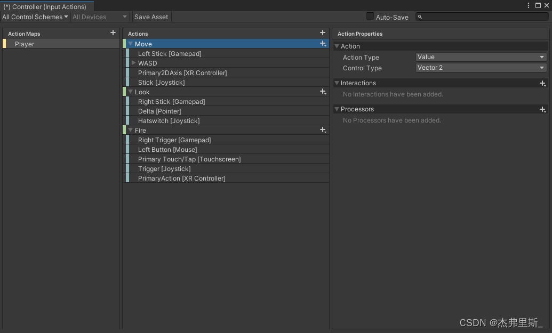Image resolution: width=552 pixels, height=333 pixels.
Task: Open the window options three-dot menu
Action: click(x=529, y=5)
